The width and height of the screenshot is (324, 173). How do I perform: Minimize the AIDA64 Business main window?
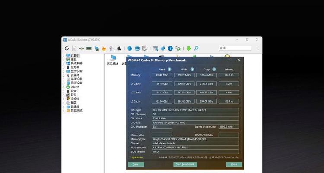(237, 39)
